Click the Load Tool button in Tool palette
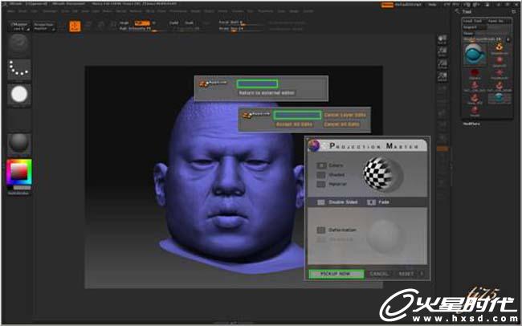 point(473,21)
